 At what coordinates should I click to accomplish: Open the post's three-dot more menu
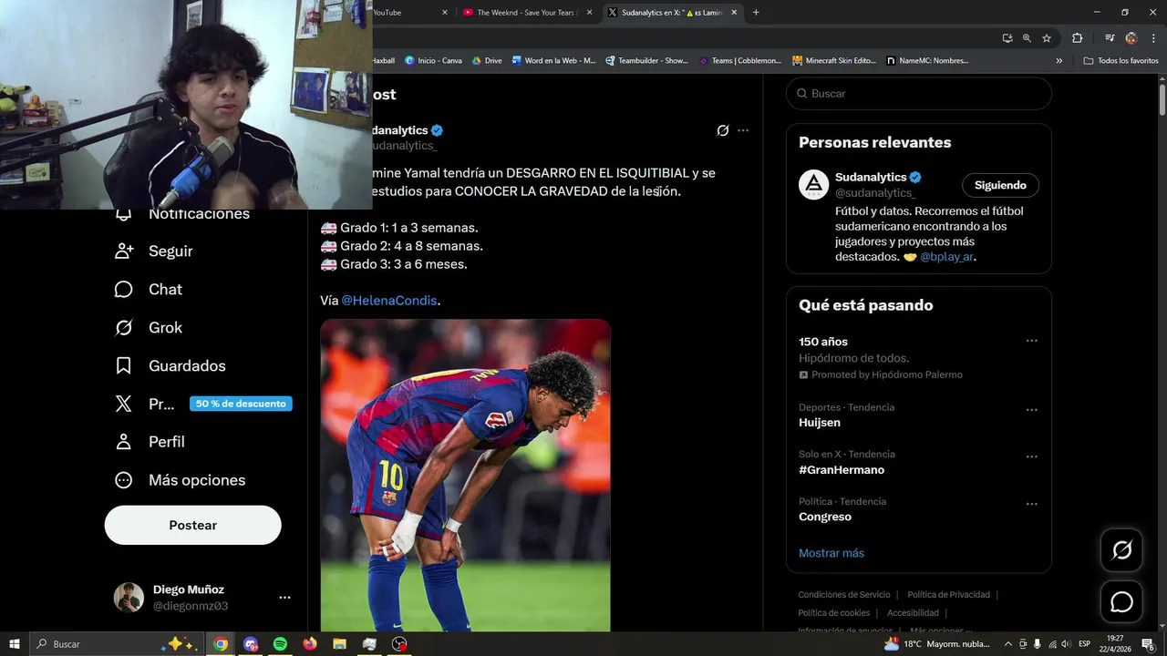(743, 130)
